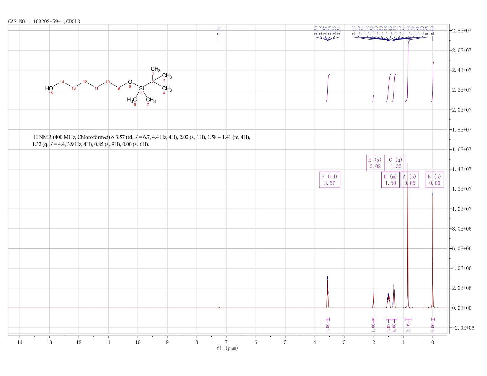Click carbon atom number 9 in structure
The width and height of the screenshot is (487, 376).
pos(119,88)
